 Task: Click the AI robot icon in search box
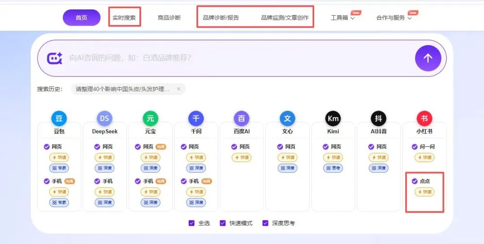pos(55,58)
